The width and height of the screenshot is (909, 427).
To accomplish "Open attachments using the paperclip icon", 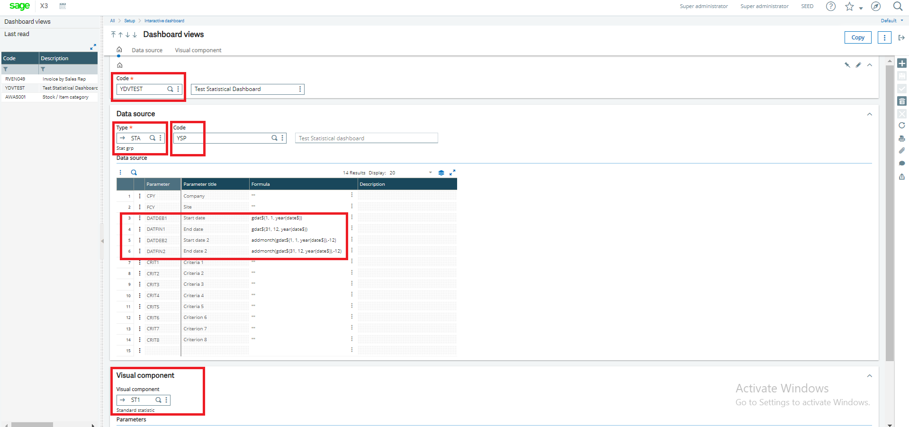I will pos(902,151).
